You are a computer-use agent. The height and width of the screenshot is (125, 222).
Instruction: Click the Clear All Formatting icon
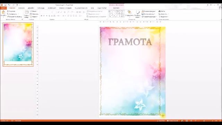click(x=65, y=12)
